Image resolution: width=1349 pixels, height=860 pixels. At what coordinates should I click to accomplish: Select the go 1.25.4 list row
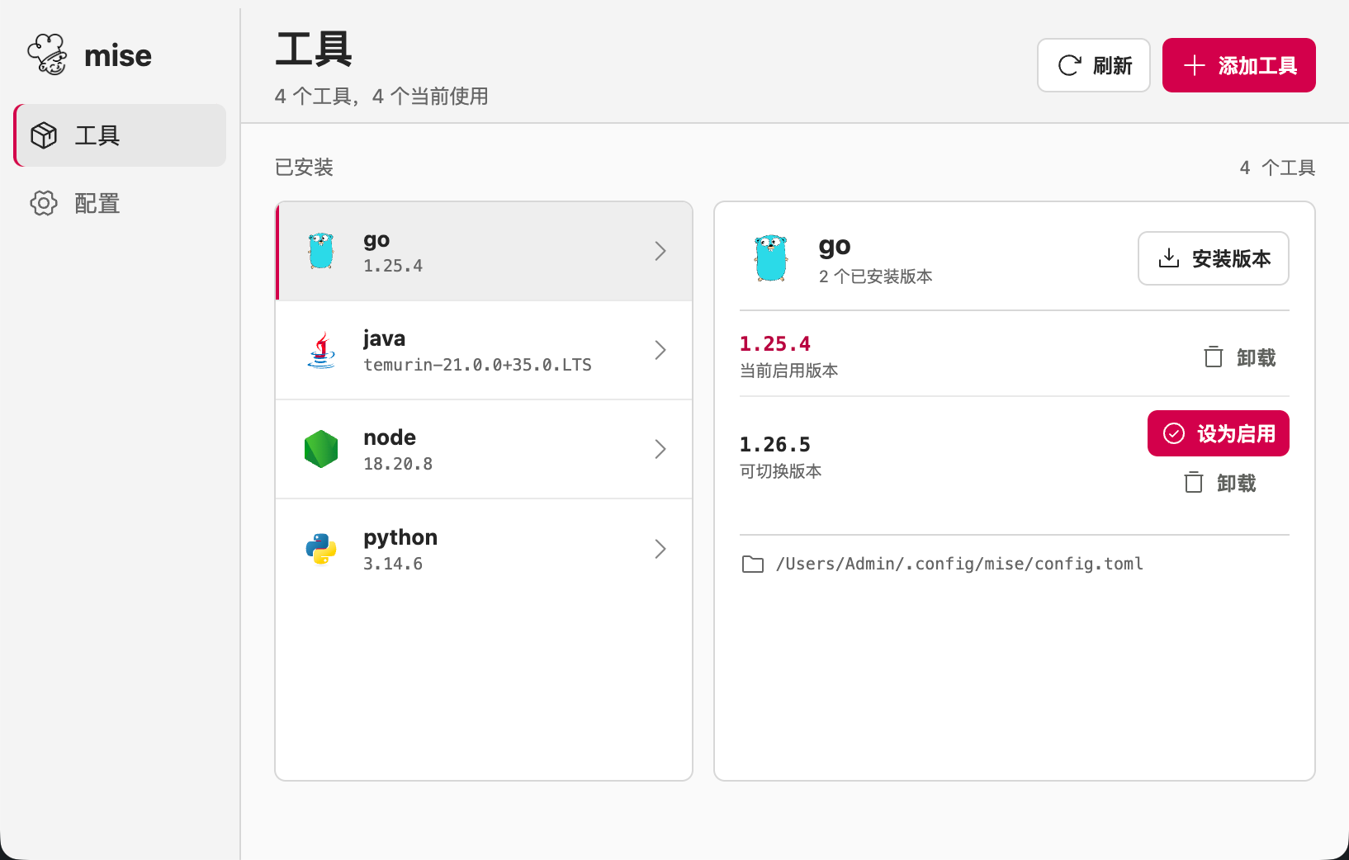point(484,251)
